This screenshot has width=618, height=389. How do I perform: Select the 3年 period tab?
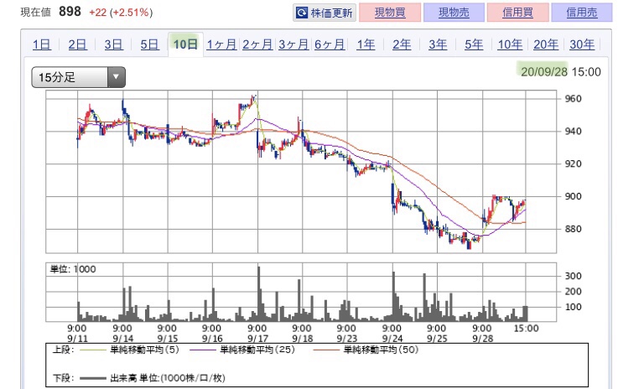[x=438, y=44]
